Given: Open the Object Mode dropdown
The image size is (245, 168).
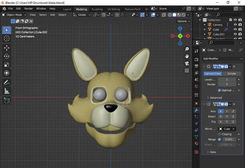Looking at the screenshot, I should click(x=14, y=15).
